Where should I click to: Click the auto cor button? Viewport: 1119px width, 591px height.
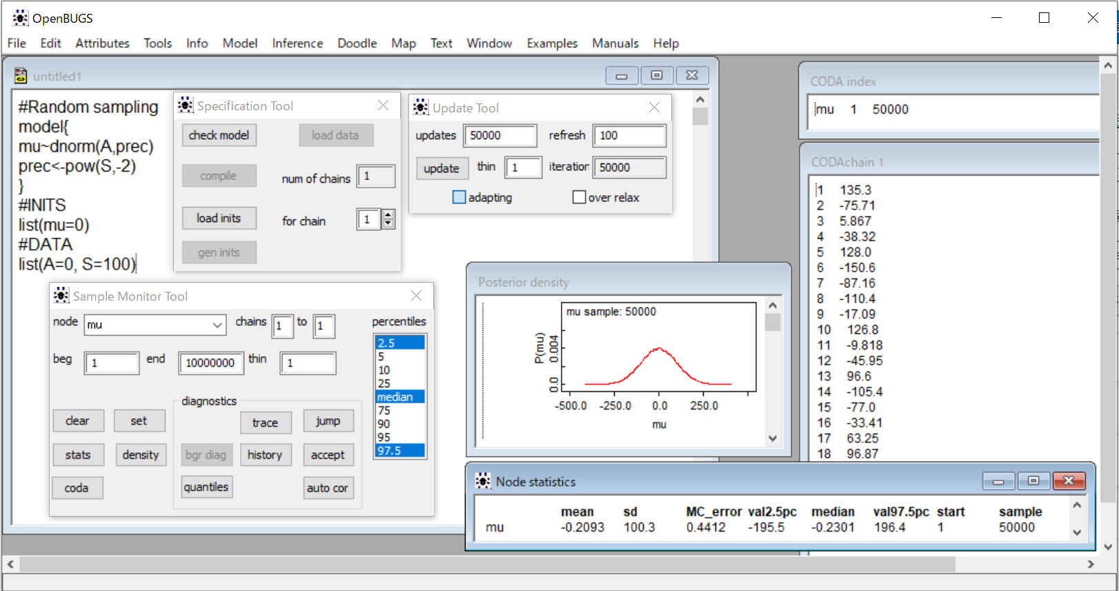pos(328,488)
